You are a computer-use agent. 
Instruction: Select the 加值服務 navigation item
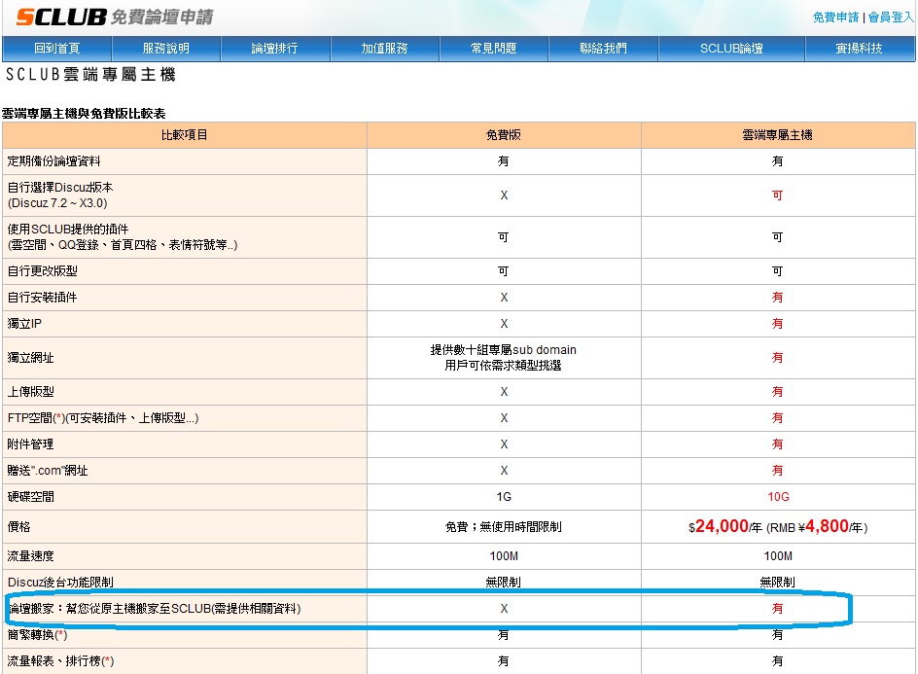tap(384, 49)
